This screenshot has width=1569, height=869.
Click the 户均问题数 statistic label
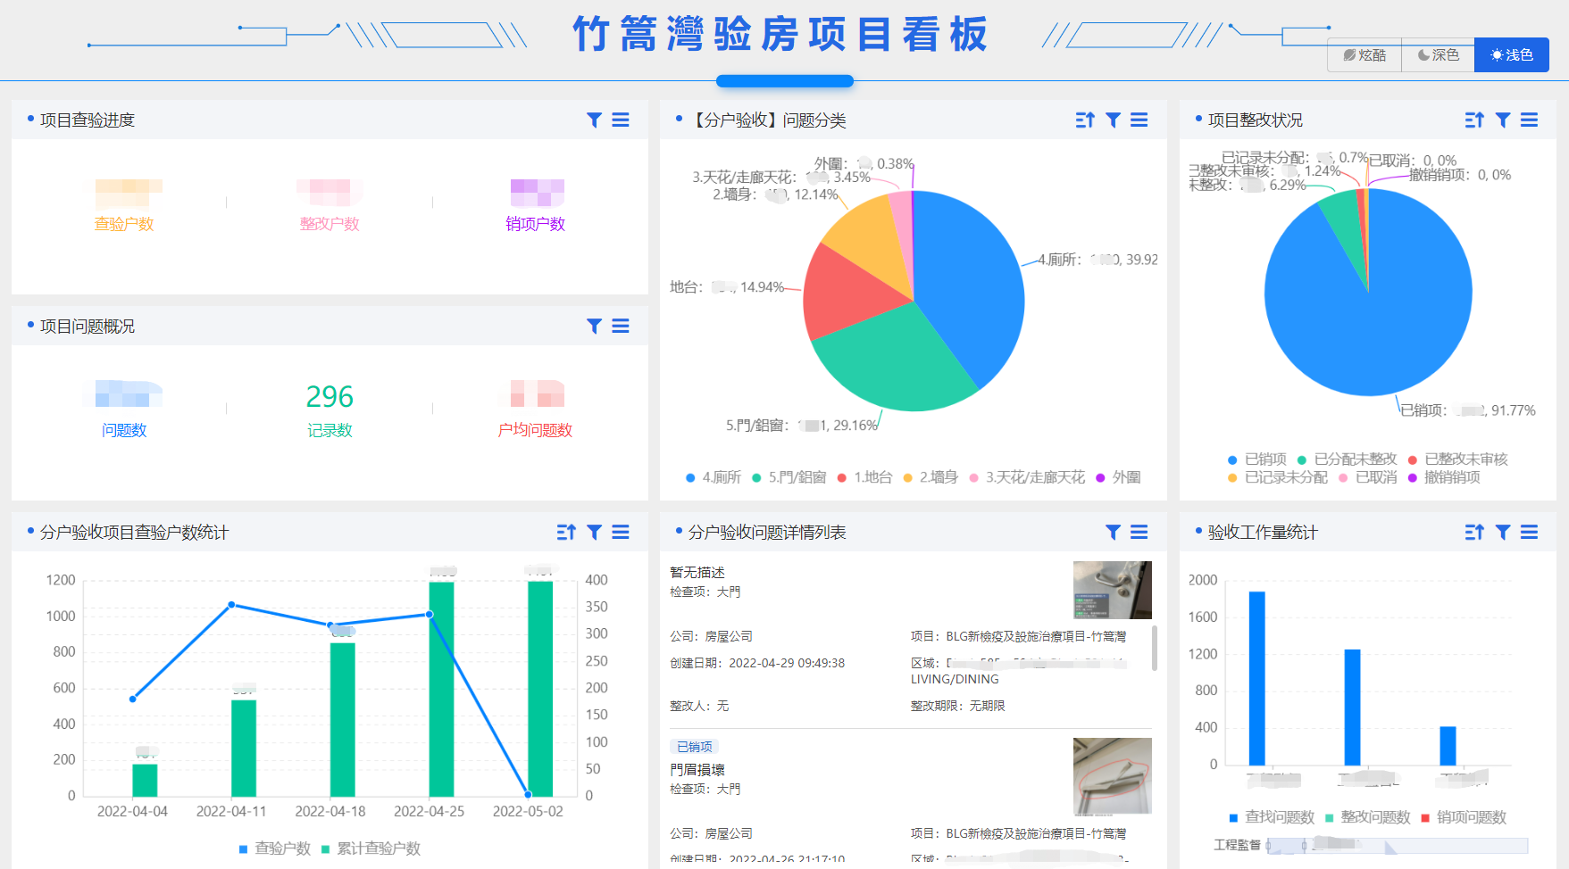point(535,430)
